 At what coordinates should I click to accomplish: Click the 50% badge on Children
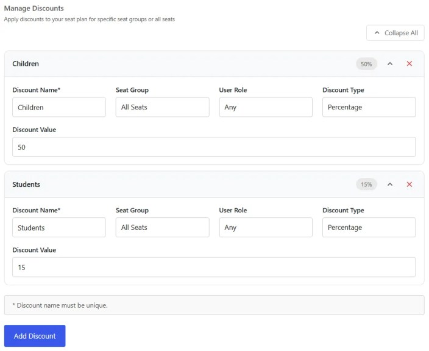tap(366, 64)
